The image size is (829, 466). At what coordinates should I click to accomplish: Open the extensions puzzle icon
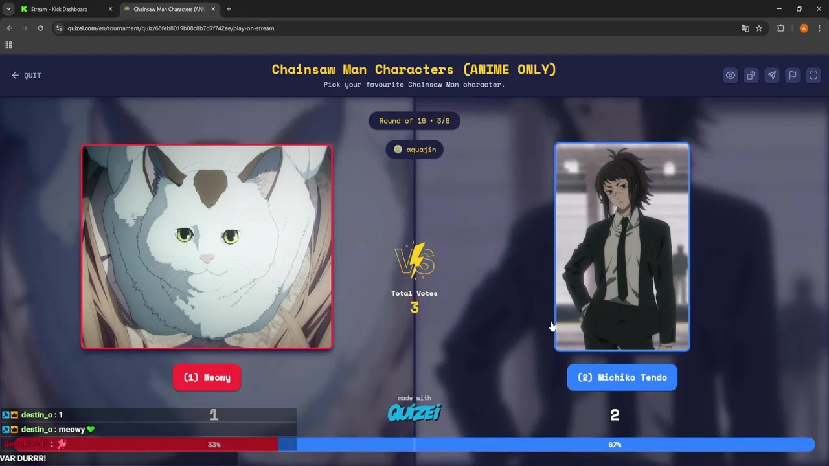click(x=781, y=28)
